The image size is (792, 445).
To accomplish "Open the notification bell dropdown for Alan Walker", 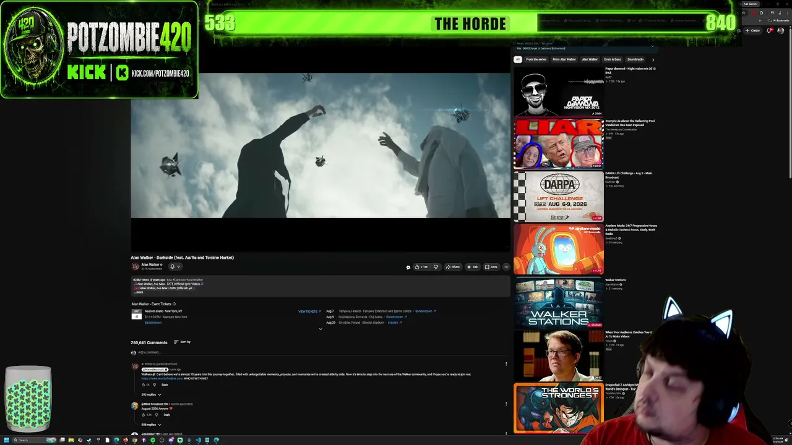I will point(174,267).
